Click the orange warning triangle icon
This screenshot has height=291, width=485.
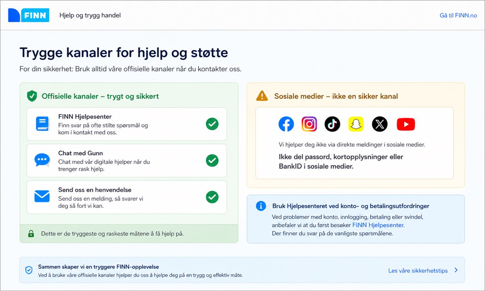point(262,96)
